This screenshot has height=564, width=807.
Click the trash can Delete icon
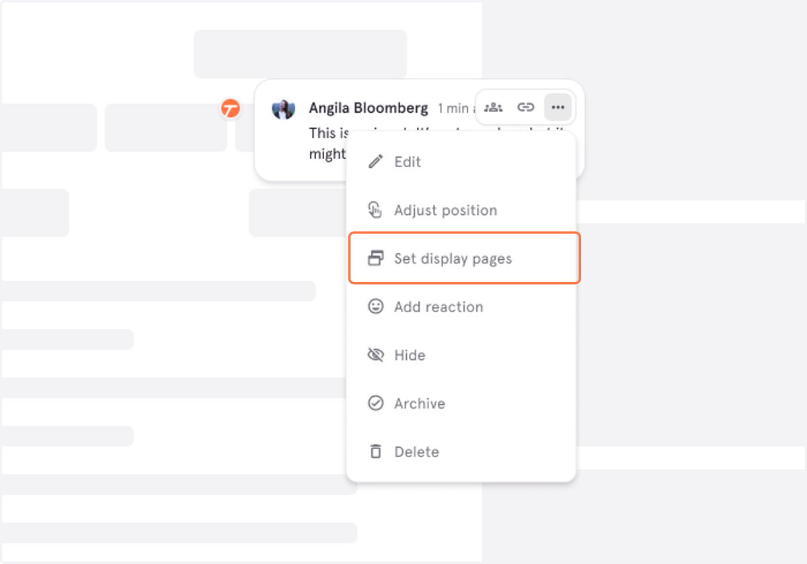375,452
